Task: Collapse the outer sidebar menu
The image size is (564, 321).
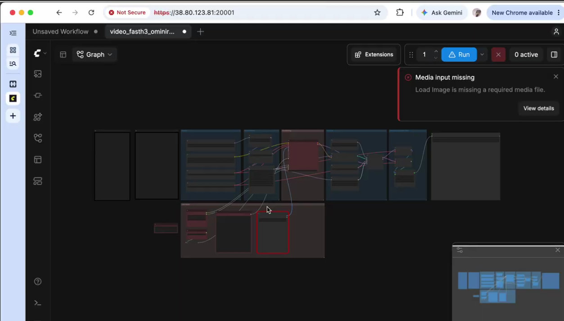Action: [13, 33]
